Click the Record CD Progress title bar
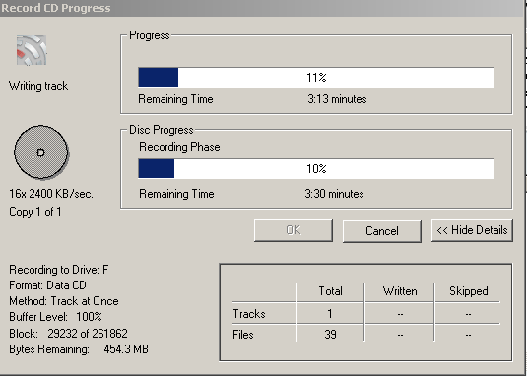 262,8
